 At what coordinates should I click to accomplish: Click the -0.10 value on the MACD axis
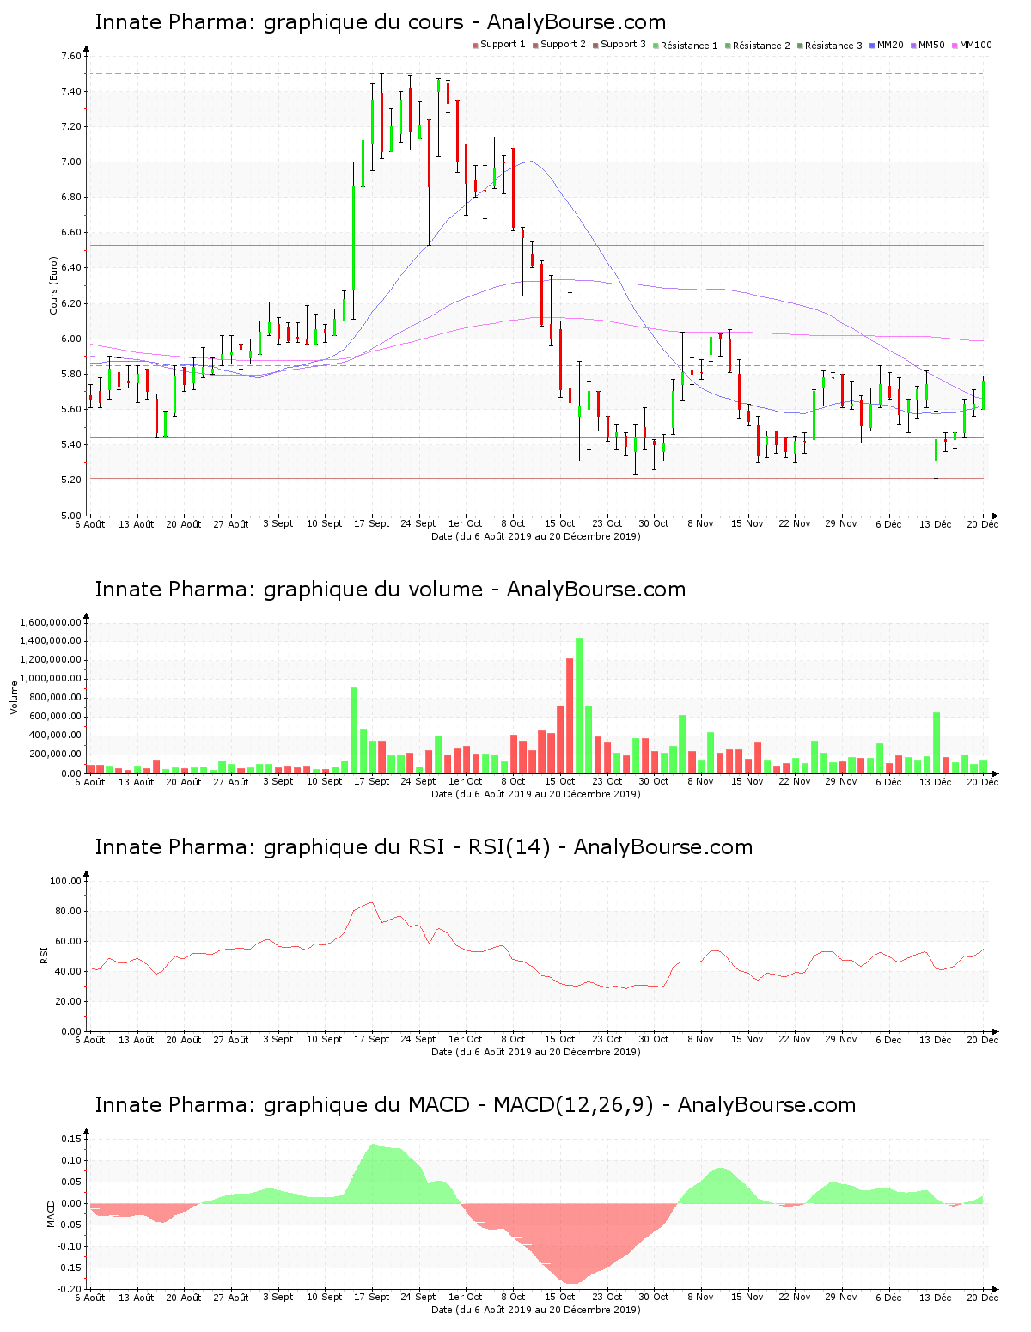(x=70, y=1246)
